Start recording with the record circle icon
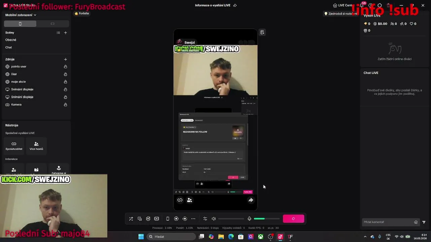431x242 pixels. (x=176, y=219)
